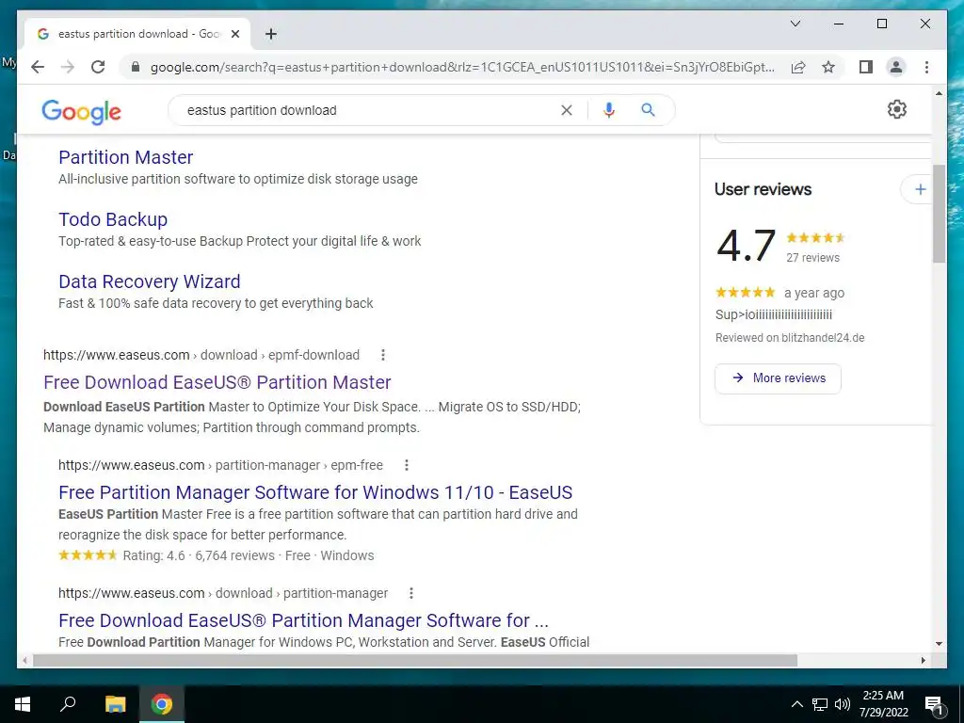Reload the Google search page
964x723 pixels.
pyautogui.click(x=98, y=67)
